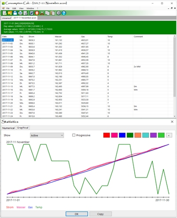The height and width of the screenshot is (218, 177).
Task: Click the application icon in the menu bar
Action: (x=3, y=8)
